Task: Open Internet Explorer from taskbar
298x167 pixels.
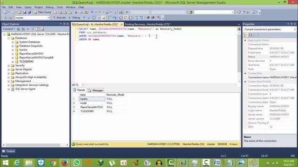Action: (17, 163)
